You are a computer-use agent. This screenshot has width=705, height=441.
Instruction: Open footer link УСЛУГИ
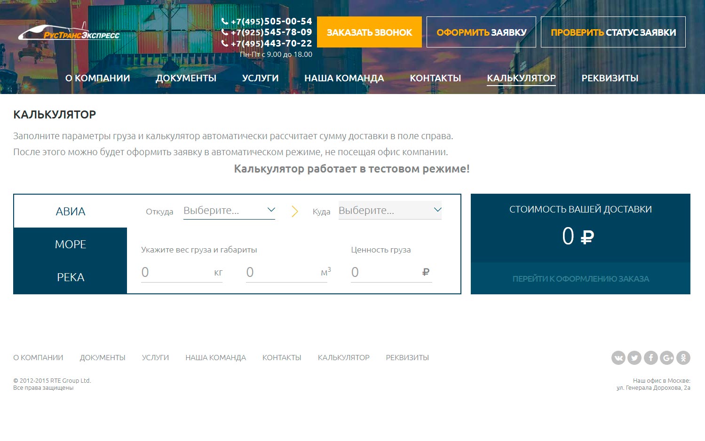pos(155,358)
